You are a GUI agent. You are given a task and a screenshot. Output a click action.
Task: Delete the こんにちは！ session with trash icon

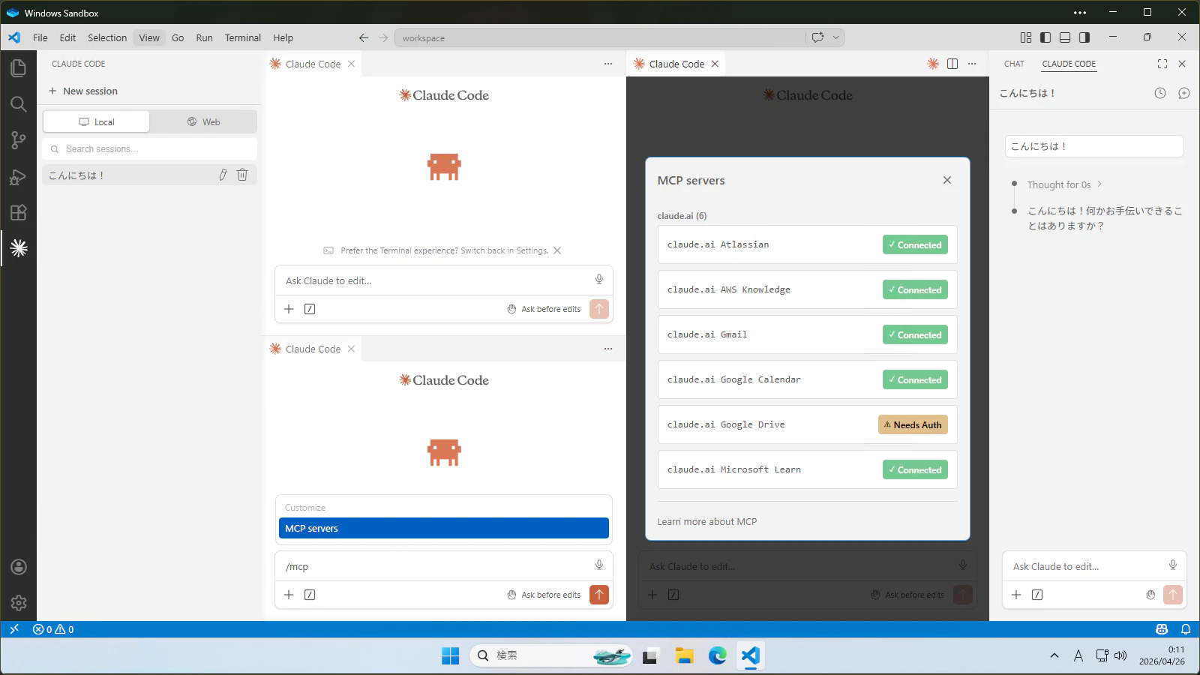[x=242, y=175]
